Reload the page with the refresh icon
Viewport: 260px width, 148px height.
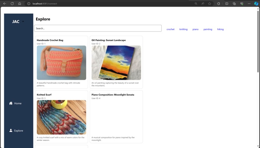click(12, 4)
